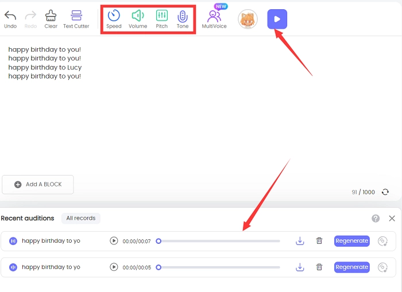This screenshot has height=292, width=402.
Task: Adjust Volume using the speaker icon
Action: [x=138, y=16]
